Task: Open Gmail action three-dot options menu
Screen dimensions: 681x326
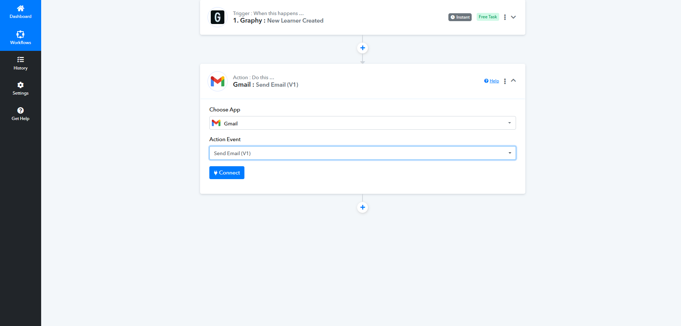Action: pyautogui.click(x=505, y=81)
